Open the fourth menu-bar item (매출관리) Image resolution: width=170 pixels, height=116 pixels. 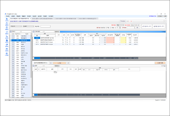[24, 16]
